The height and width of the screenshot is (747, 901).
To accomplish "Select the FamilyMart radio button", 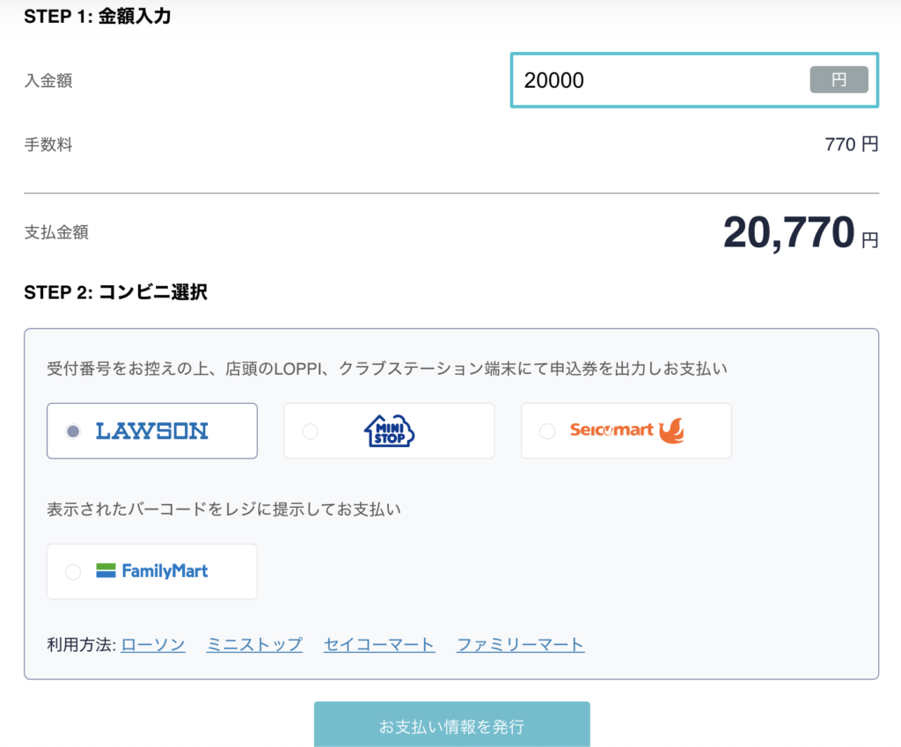I will [x=73, y=570].
